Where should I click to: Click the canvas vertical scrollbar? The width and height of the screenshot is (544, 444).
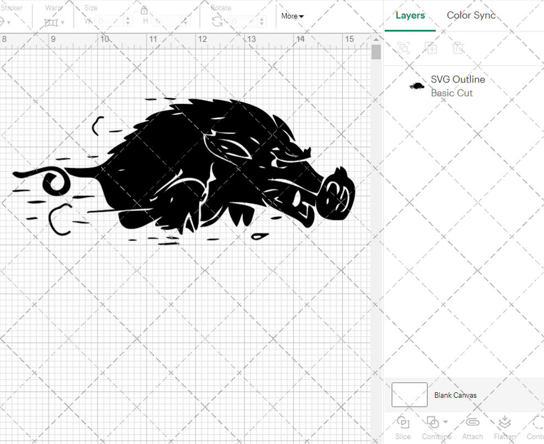point(376,51)
